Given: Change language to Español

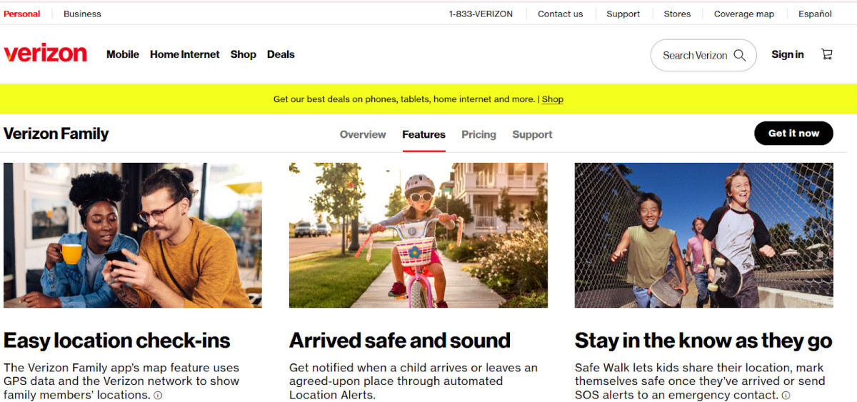Looking at the screenshot, I should (815, 14).
